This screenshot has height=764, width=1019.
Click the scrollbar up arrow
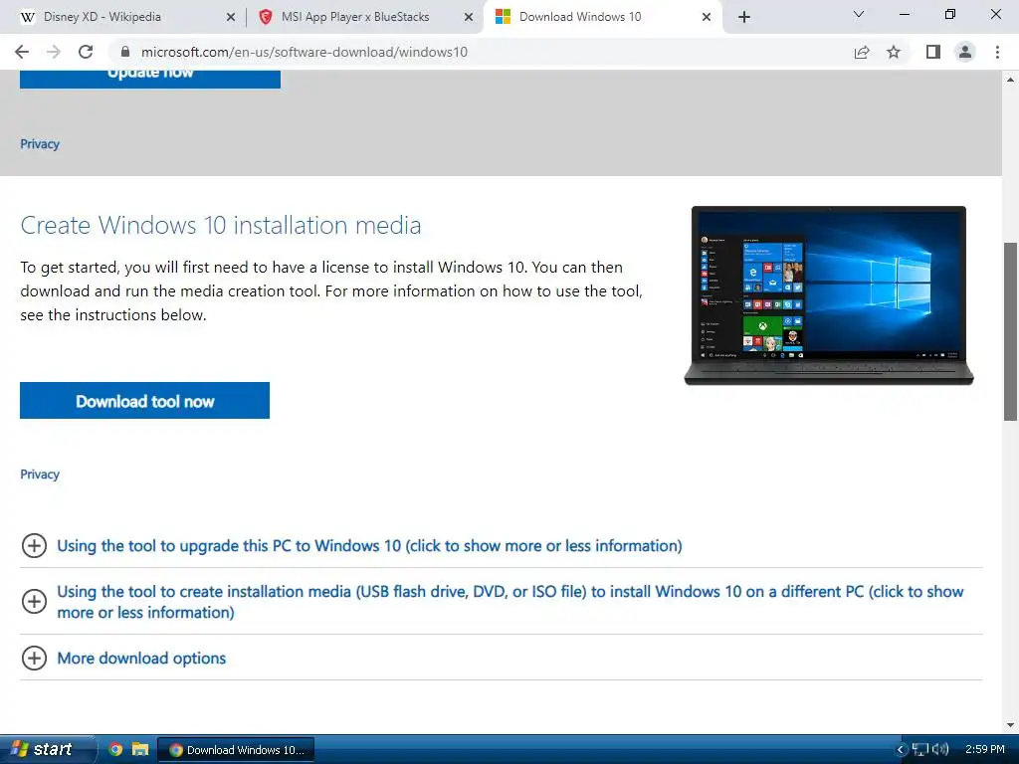point(1010,80)
